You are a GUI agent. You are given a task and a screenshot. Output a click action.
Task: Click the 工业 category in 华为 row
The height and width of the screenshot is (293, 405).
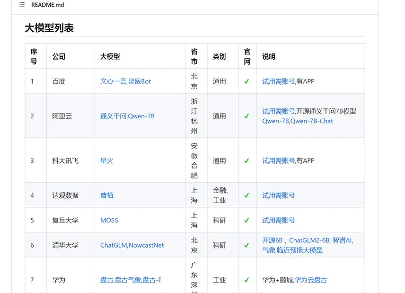[219, 280]
